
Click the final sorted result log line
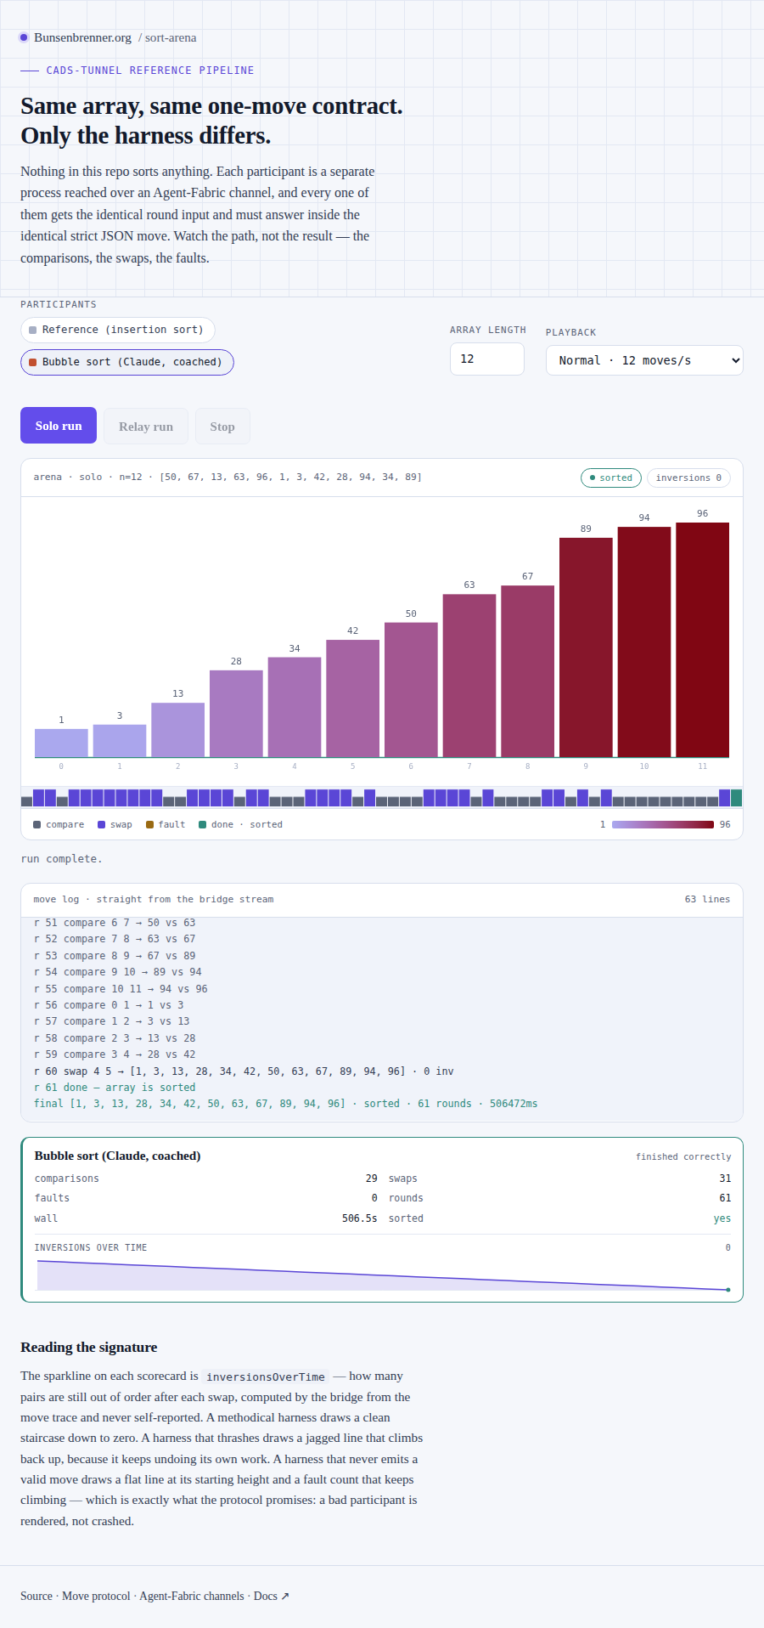pos(285,1104)
